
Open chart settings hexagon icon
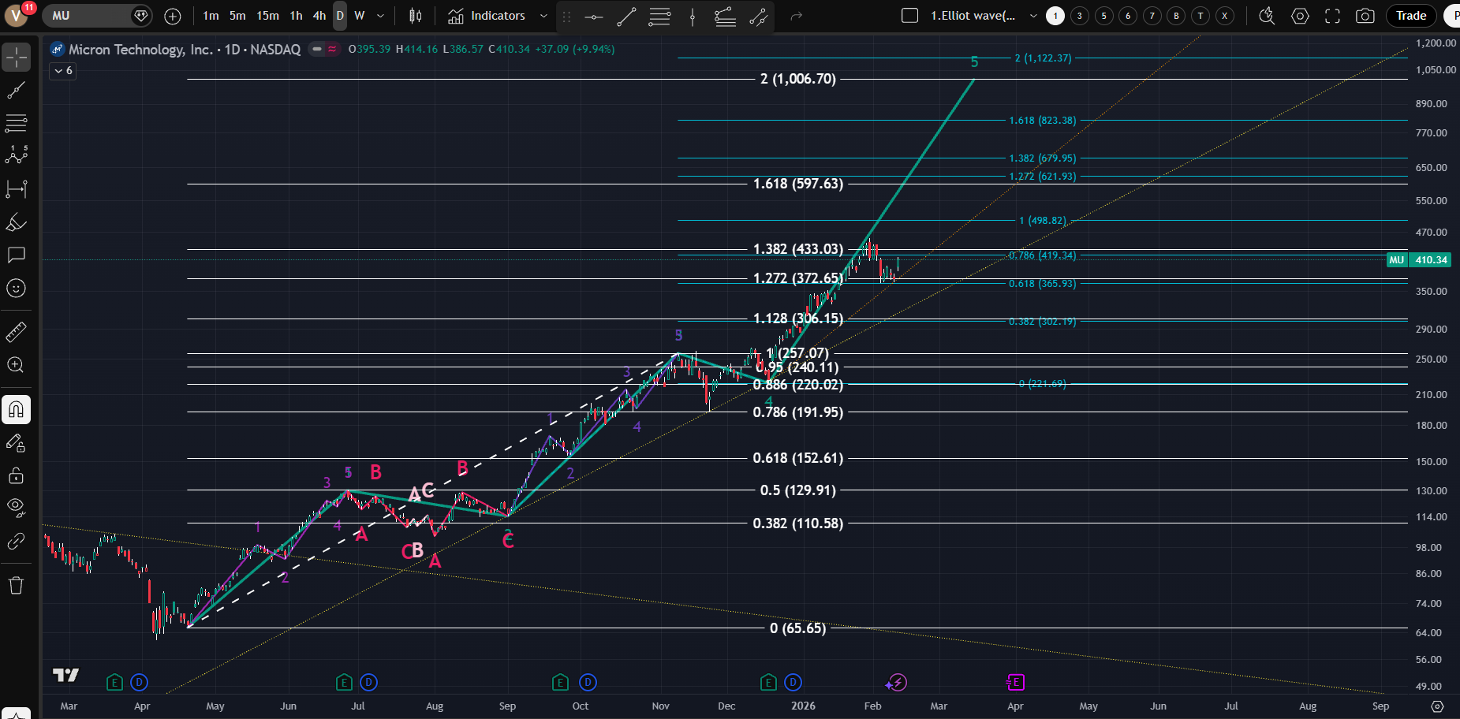click(x=1300, y=16)
